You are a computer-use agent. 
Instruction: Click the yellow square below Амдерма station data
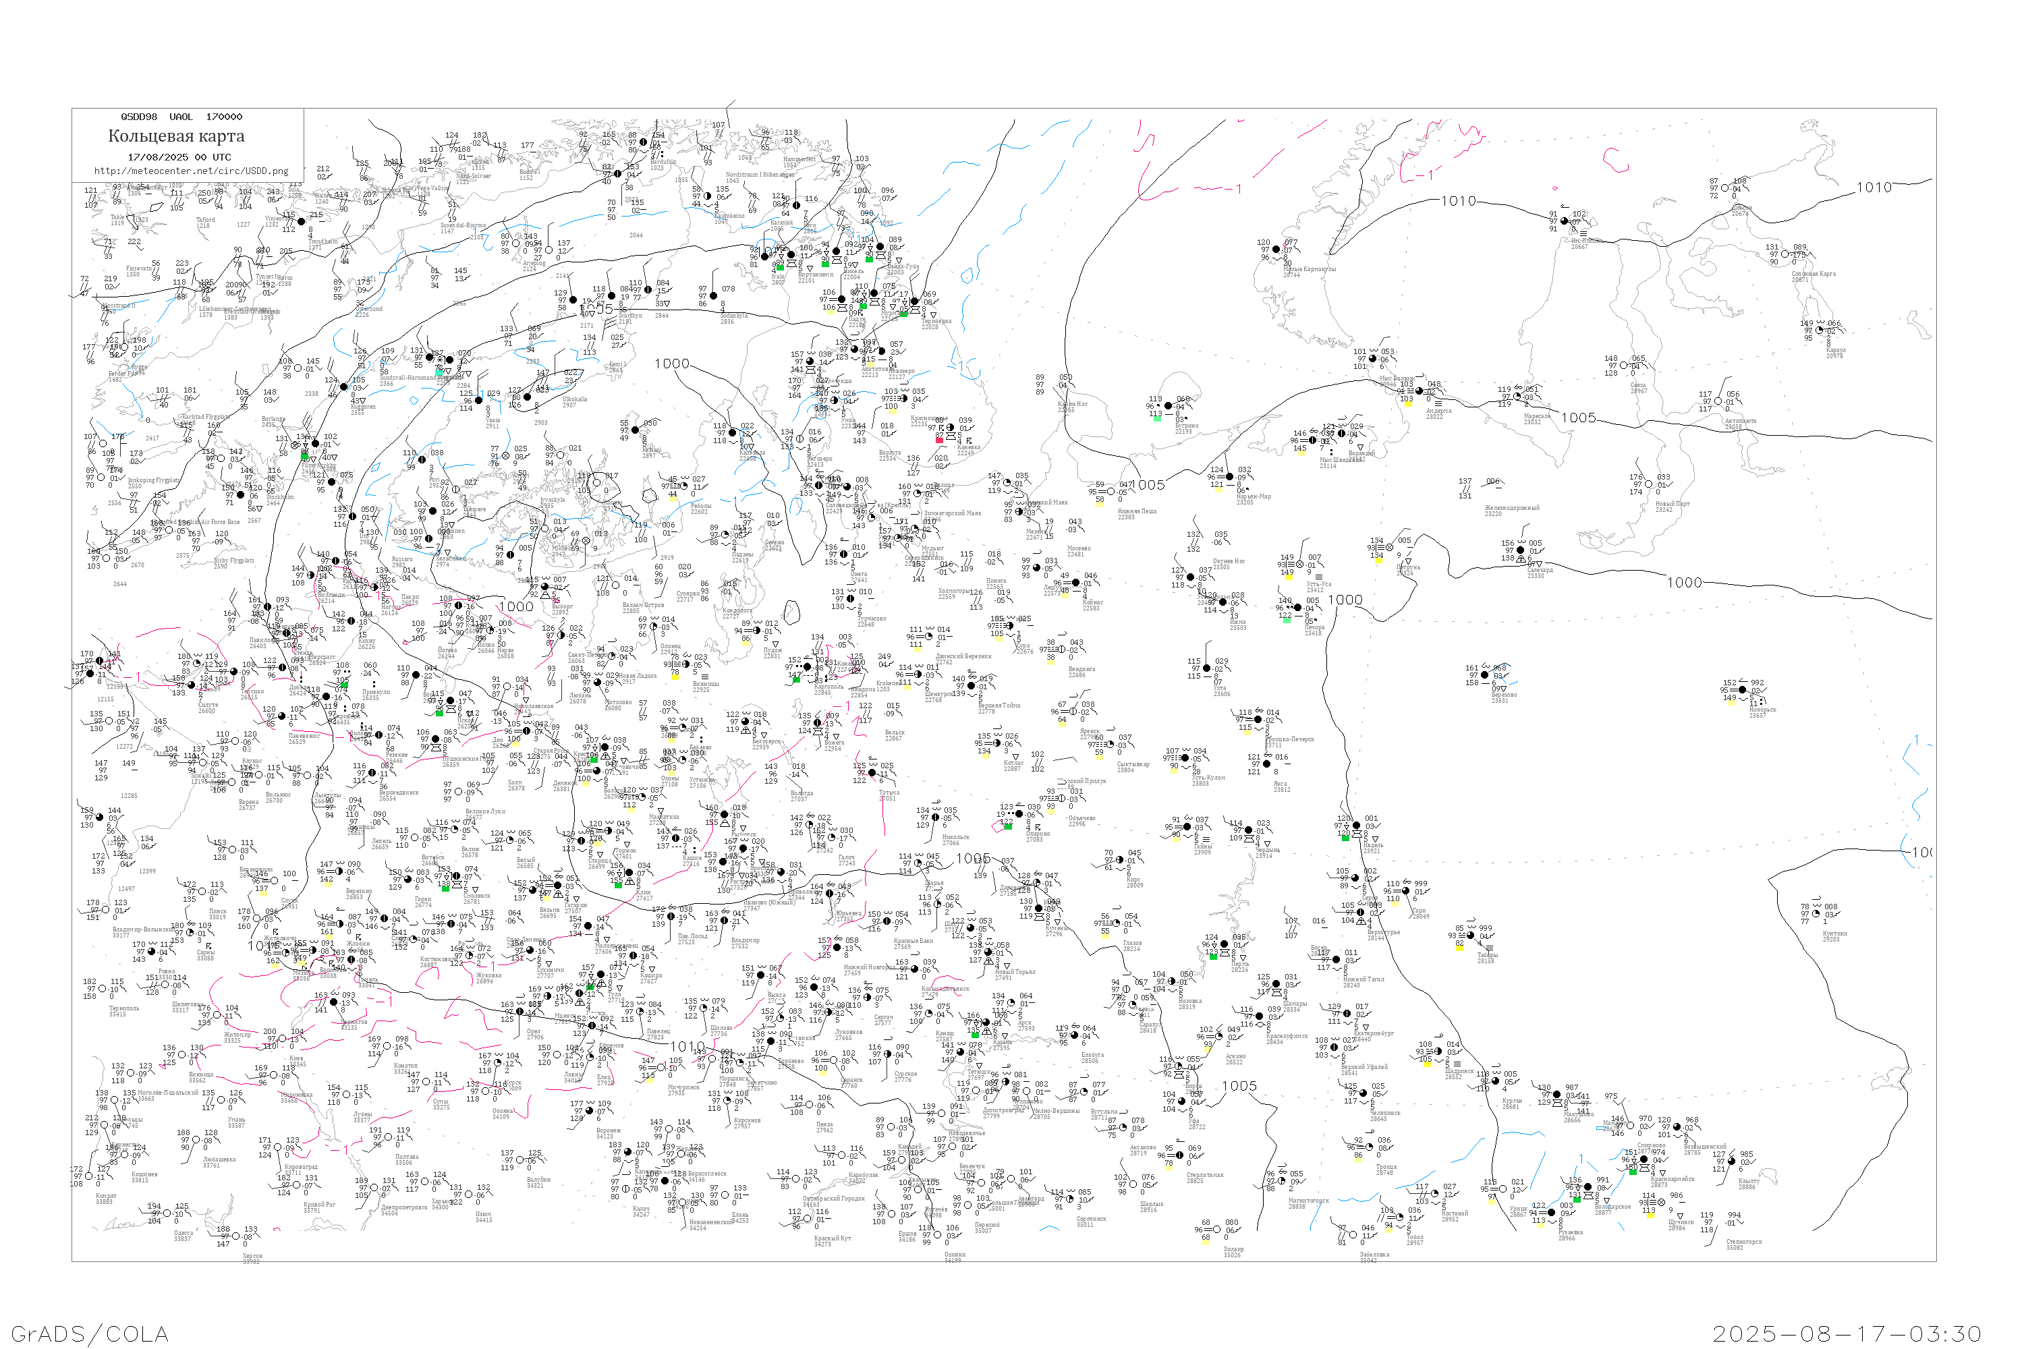point(1409,404)
